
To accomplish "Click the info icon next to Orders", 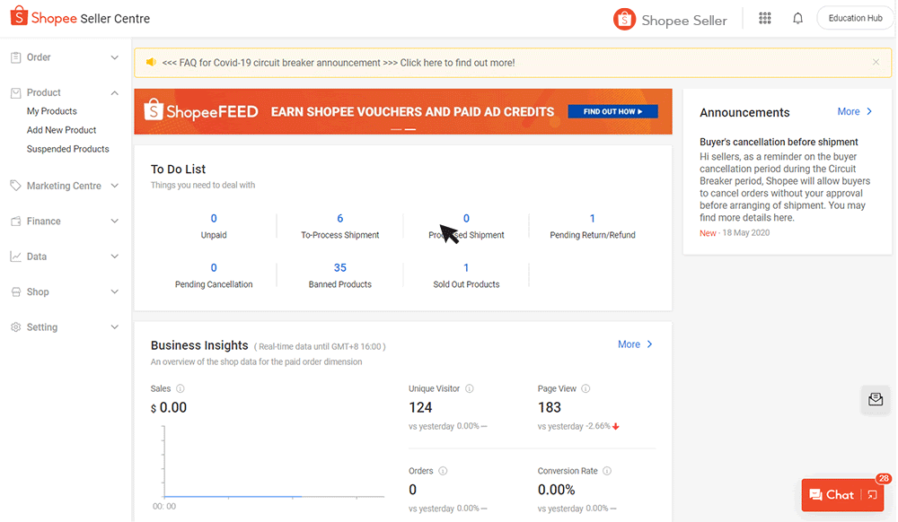I will point(443,471).
